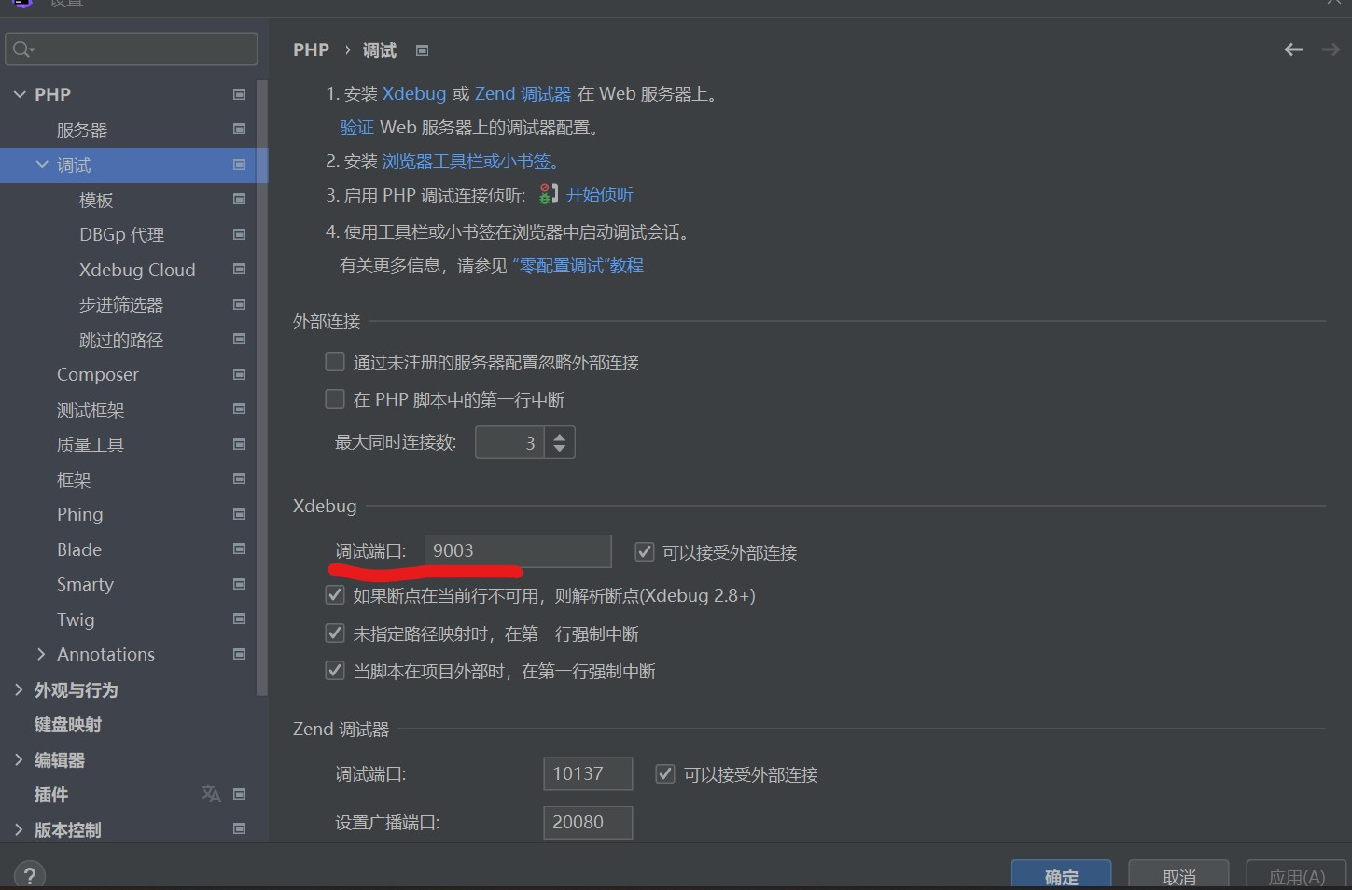Click the 确定 button

(x=1061, y=876)
